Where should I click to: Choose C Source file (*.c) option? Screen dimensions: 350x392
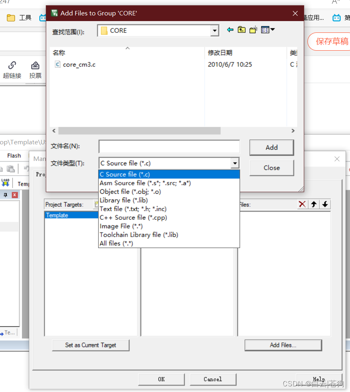point(169,174)
